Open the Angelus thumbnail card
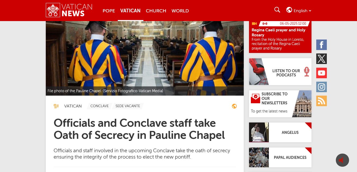Image resolution: width=357 pixels, height=172 pixels. 280,132
